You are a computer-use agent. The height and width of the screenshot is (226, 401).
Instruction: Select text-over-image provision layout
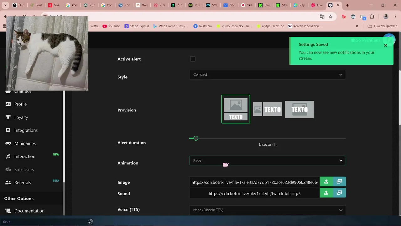[x=299, y=109]
